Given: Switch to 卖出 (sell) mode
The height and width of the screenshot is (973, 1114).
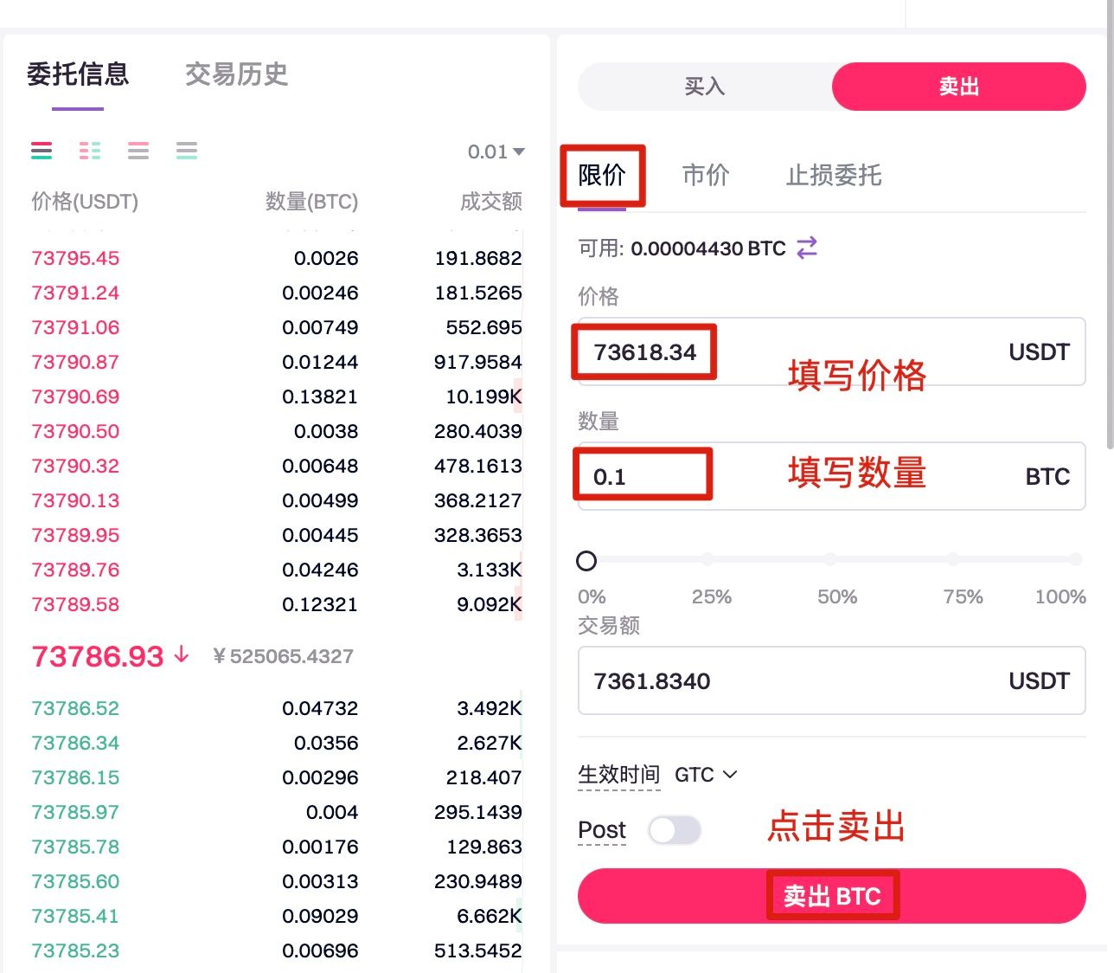Looking at the screenshot, I should 958,87.
